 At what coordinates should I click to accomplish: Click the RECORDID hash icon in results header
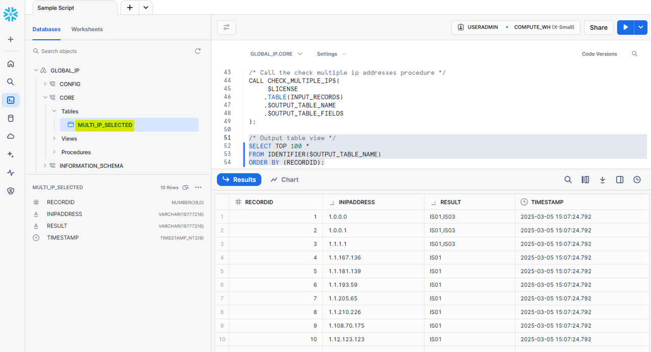[x=238, y=202]
